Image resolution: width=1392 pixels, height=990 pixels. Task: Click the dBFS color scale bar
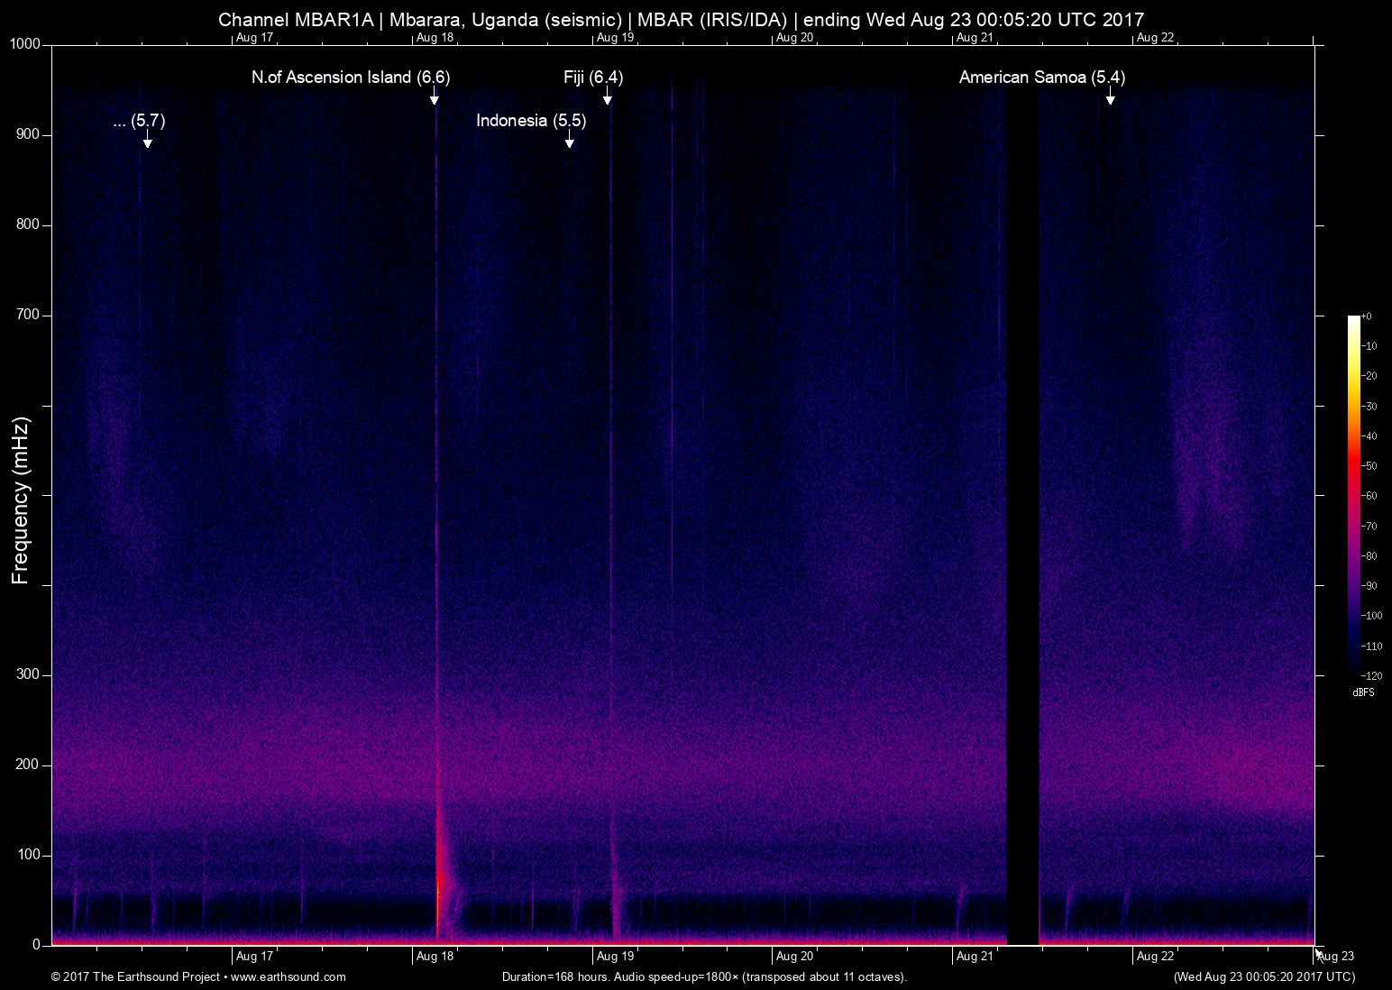1356,496
